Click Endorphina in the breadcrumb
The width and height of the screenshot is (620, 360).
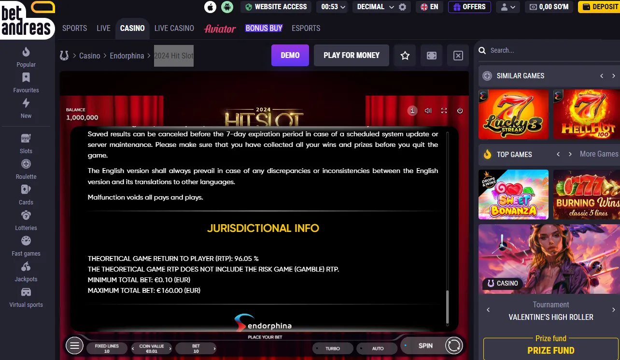point(127,56)
